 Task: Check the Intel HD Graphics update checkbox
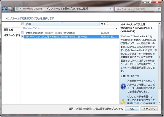pos(22,33)
